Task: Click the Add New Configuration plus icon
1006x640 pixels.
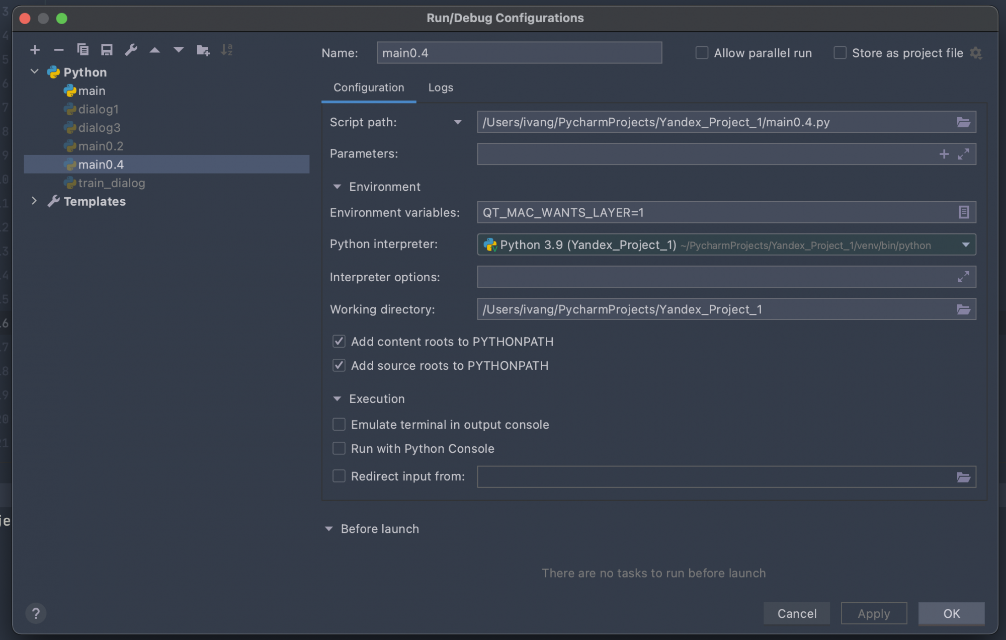Action: pos(35,50)
